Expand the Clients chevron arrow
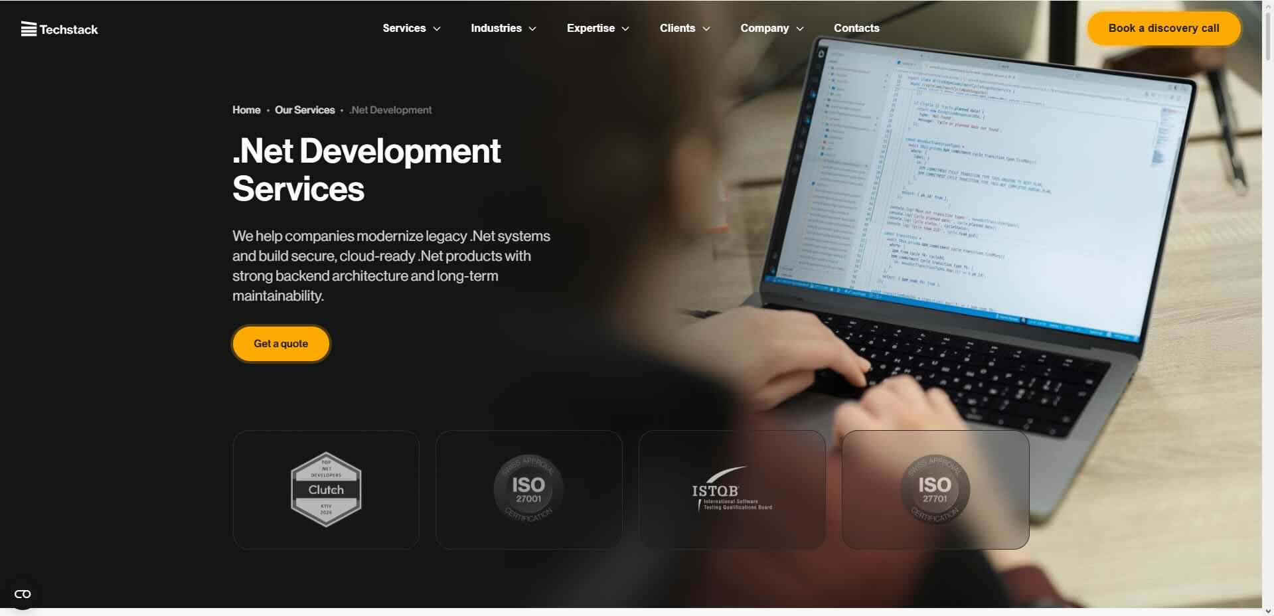 click(706, 29)
